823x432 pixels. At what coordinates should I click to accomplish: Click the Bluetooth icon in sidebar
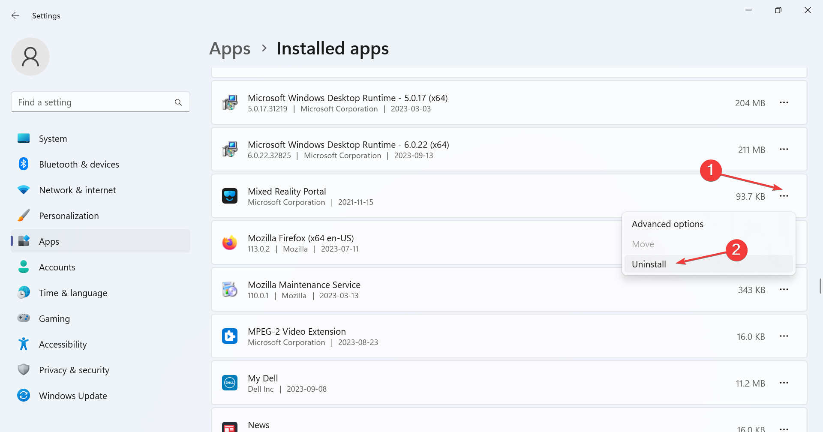tap(24, 164)
